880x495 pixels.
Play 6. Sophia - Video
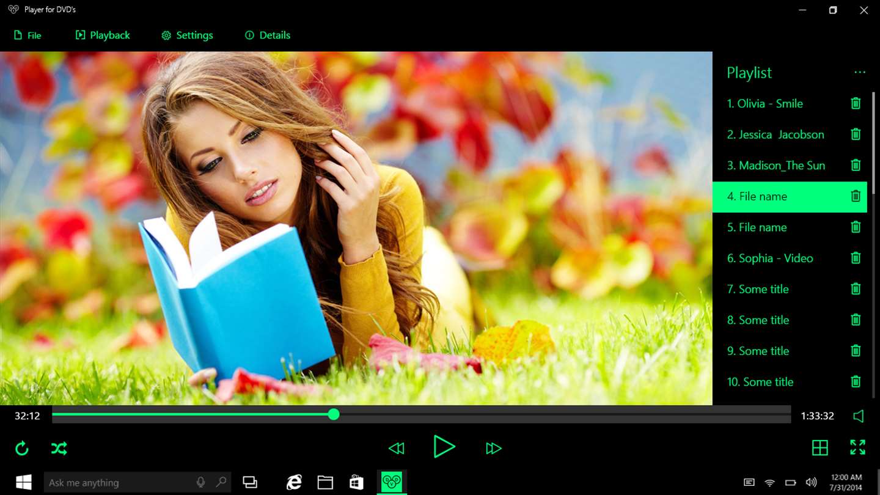[x=770, y=258]
